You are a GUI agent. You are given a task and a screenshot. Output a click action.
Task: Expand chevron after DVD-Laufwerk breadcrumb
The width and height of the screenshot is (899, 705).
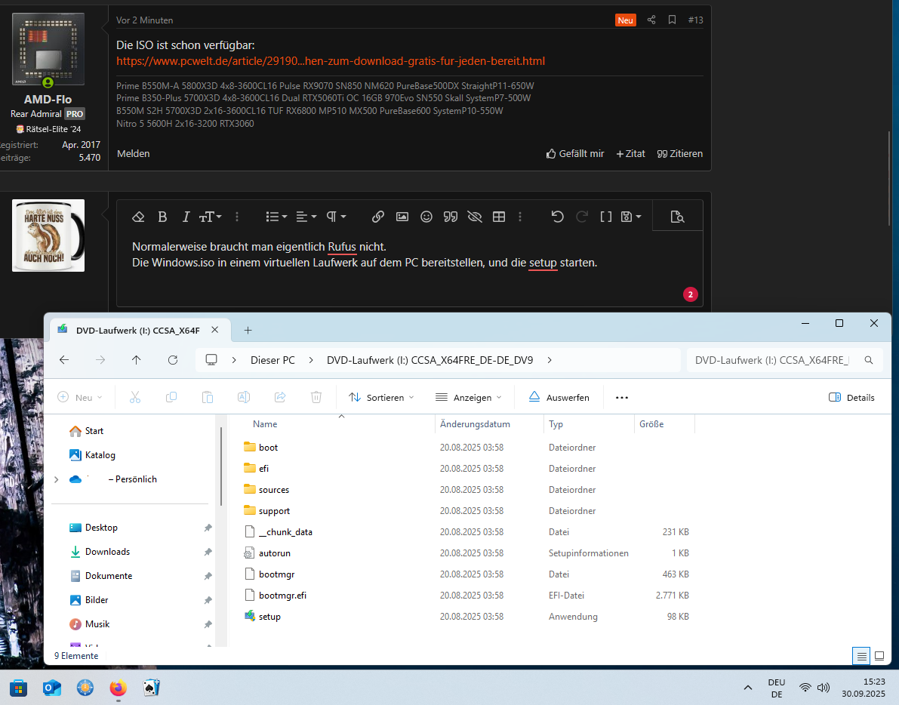click(550, 360)
